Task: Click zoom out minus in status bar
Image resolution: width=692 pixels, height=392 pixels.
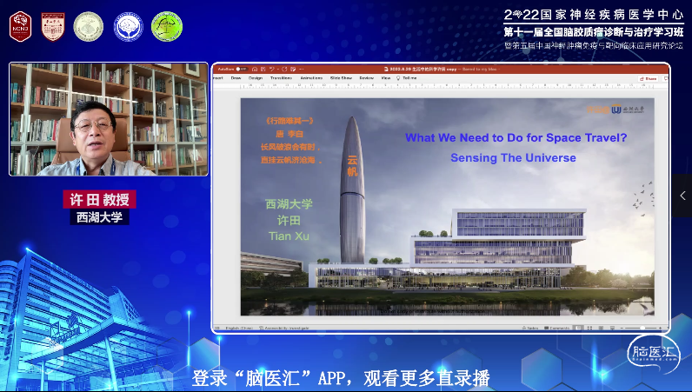Action: pyautogui.click(x=622, y=328)
